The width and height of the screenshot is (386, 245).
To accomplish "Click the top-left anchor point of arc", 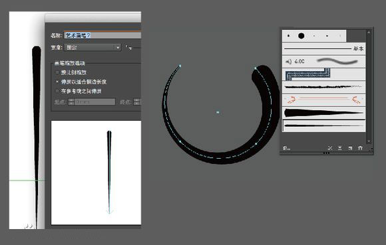I will (180, 66).
